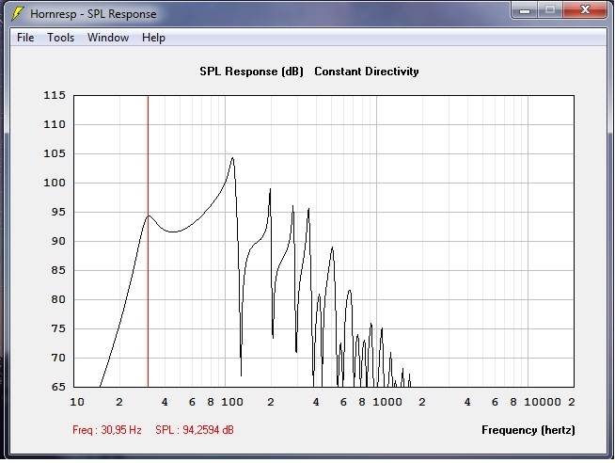Screen dimensions: 615x463
Task: Minimize the Hornresp window
Action: coord(525,9)
